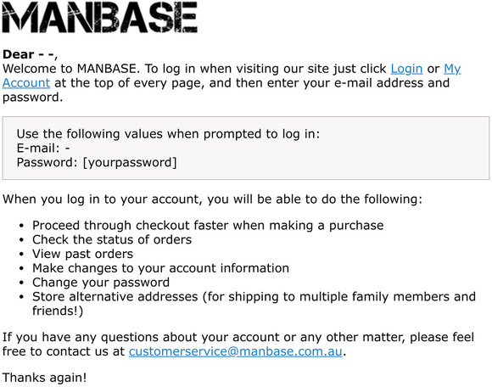This screenshot has height=387, width=492.
Task: Click 'Make changes to your account information'
Action: 160,268
